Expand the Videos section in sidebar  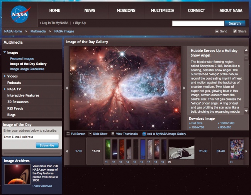click(x=5, y=76)
